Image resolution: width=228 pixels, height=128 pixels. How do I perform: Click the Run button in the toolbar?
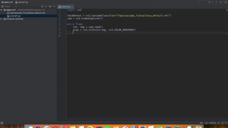coord(213,2)
